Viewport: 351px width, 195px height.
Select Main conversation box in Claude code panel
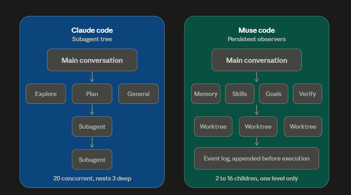[x=92, y=60]
